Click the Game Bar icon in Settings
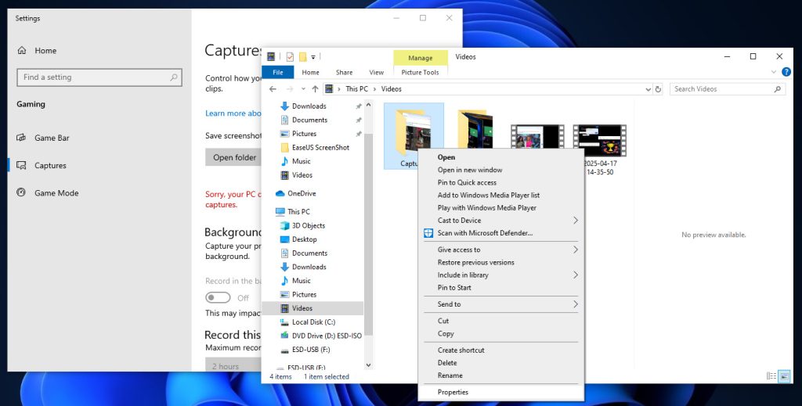The height and width of the screenshot is (406, 802). tap(21, 138)
